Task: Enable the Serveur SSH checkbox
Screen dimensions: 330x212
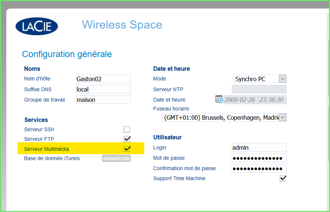Action: click(x=127, y=129)
